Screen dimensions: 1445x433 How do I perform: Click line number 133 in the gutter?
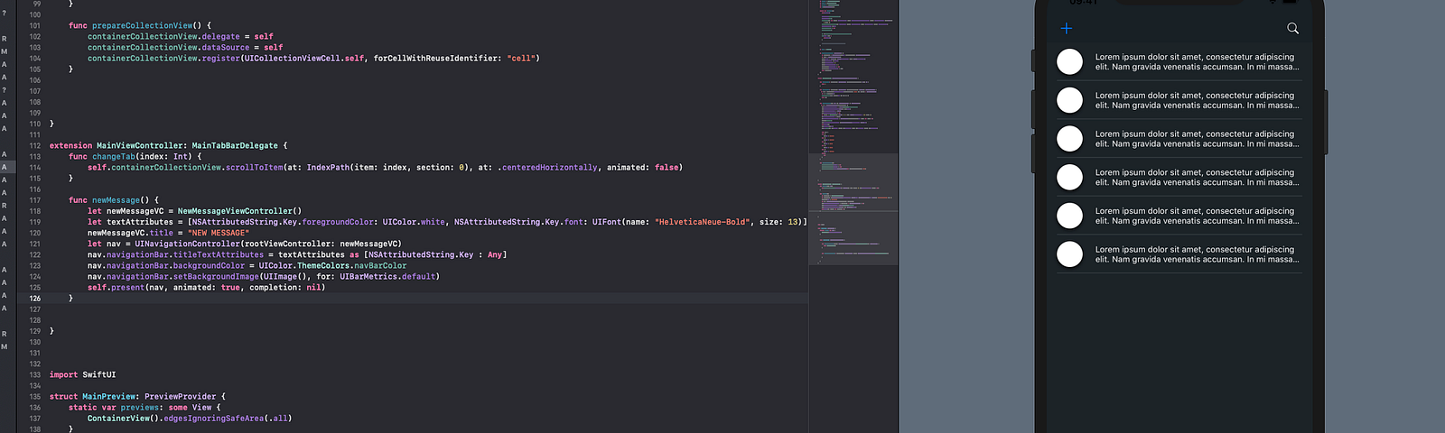point(34,374)
